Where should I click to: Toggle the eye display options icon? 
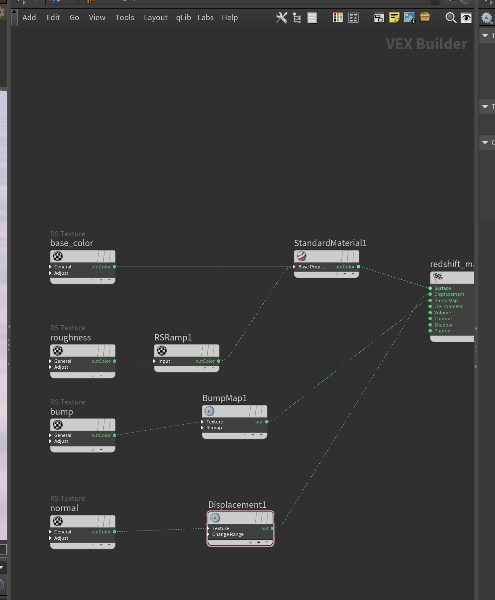(x=466, y=18)
